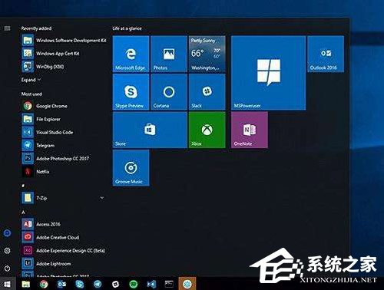Screen dimensions: 384x290
Task: Open Netflix from the app list
Action: point(64,172)
